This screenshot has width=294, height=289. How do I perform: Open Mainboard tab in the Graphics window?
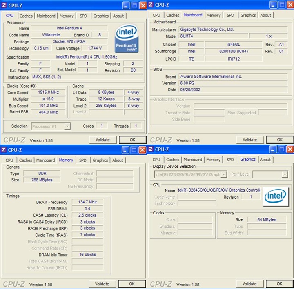point(193,160)
